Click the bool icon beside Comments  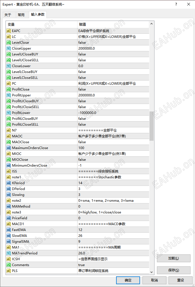[9, 265]
